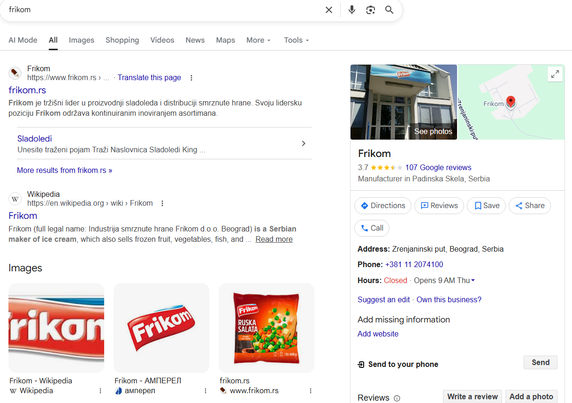Click the reviews info circle icon
This screenshot has height=403, width=572.
(x=397, y=398)
